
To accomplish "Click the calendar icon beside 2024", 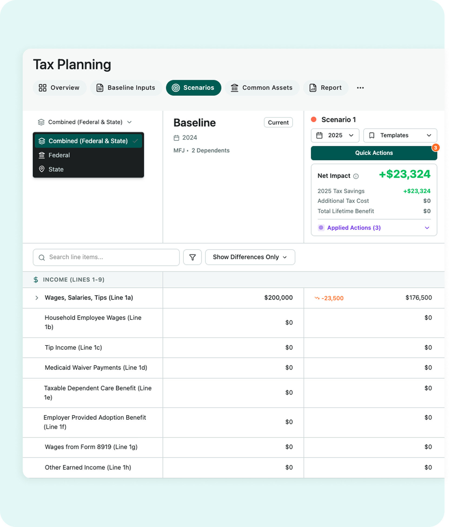I will pos(176,138).
